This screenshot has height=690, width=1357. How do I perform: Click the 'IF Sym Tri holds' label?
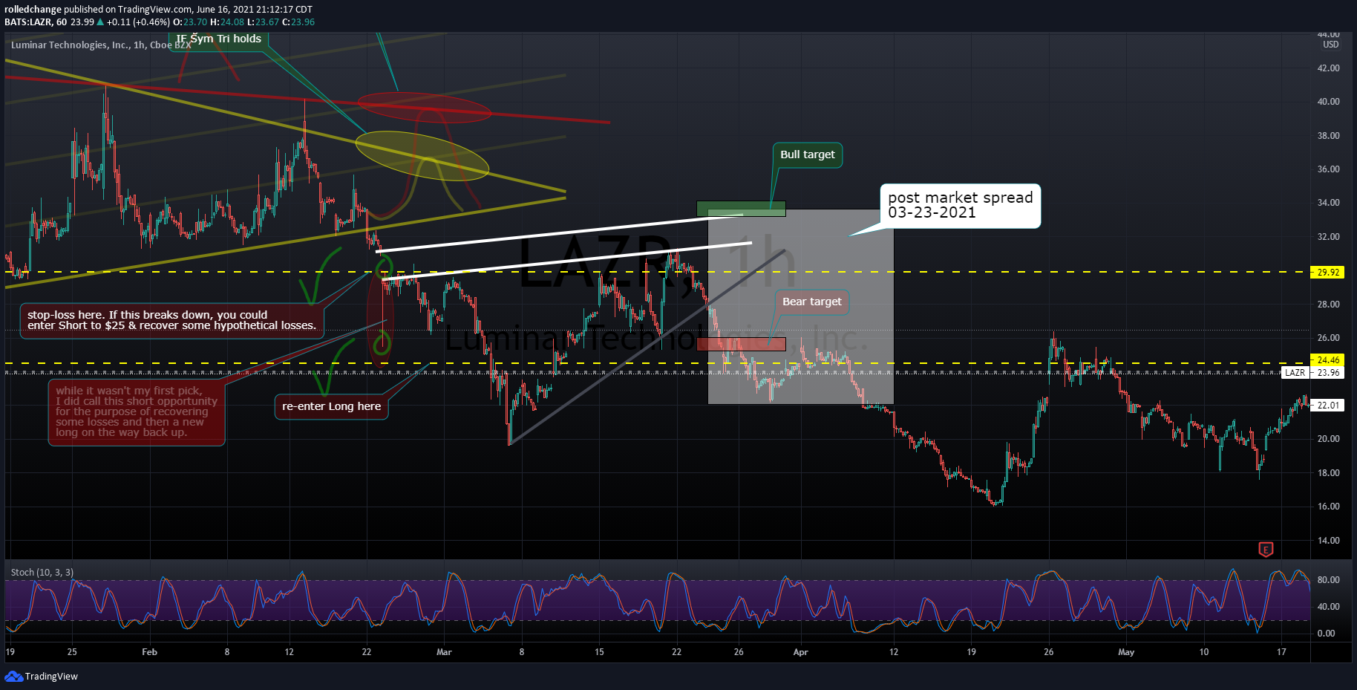coord(218,39)
